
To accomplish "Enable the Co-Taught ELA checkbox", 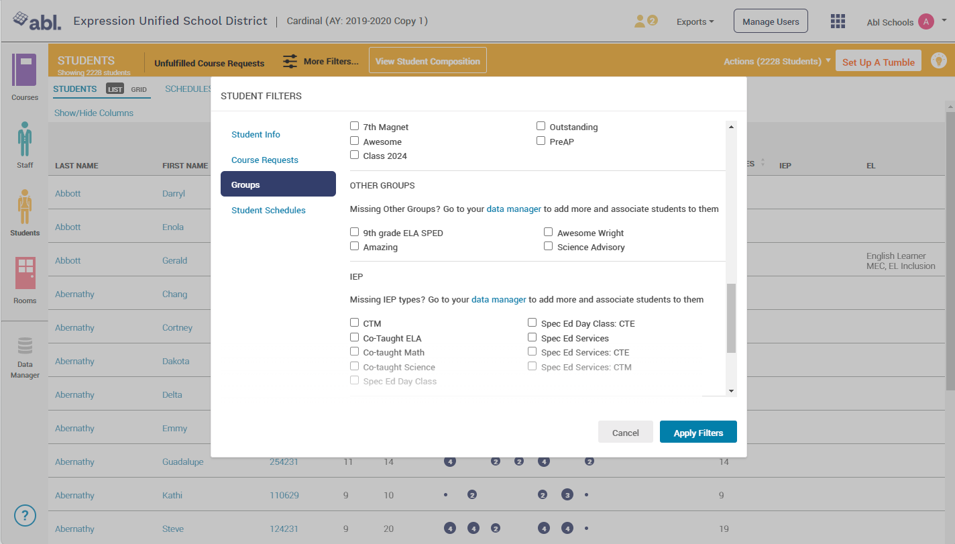I will (355, 337).
